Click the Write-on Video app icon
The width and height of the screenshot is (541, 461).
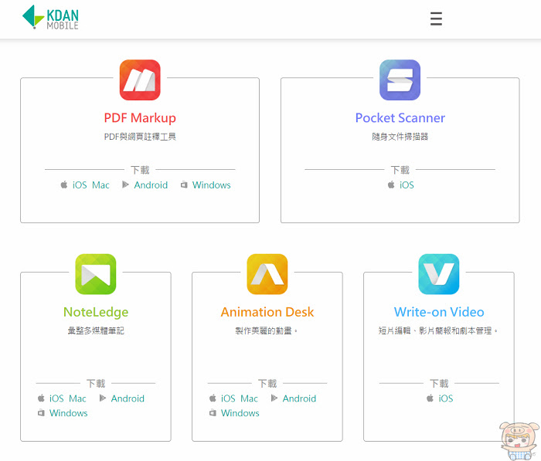click(x=438, y=274)
